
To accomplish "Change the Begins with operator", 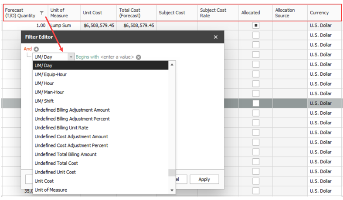I will [87, 57].
